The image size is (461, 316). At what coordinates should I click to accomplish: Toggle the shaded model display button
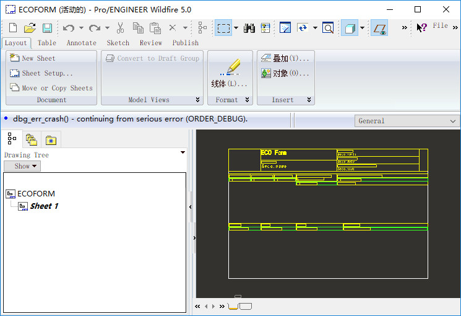[x=350, y=28]
